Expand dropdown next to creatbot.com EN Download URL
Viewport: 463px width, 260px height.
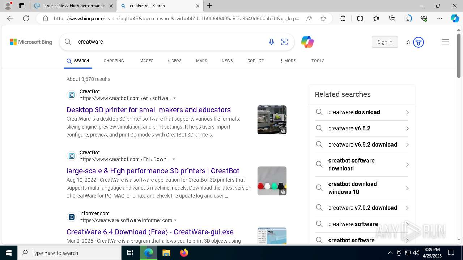point(174,159)
